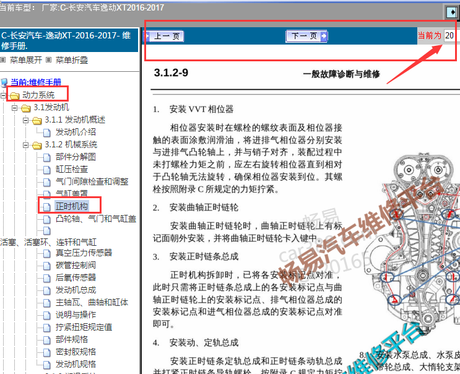Click the page icon beside 气门间隙检查和调整

pyautogui.click(x=47, y=182)
